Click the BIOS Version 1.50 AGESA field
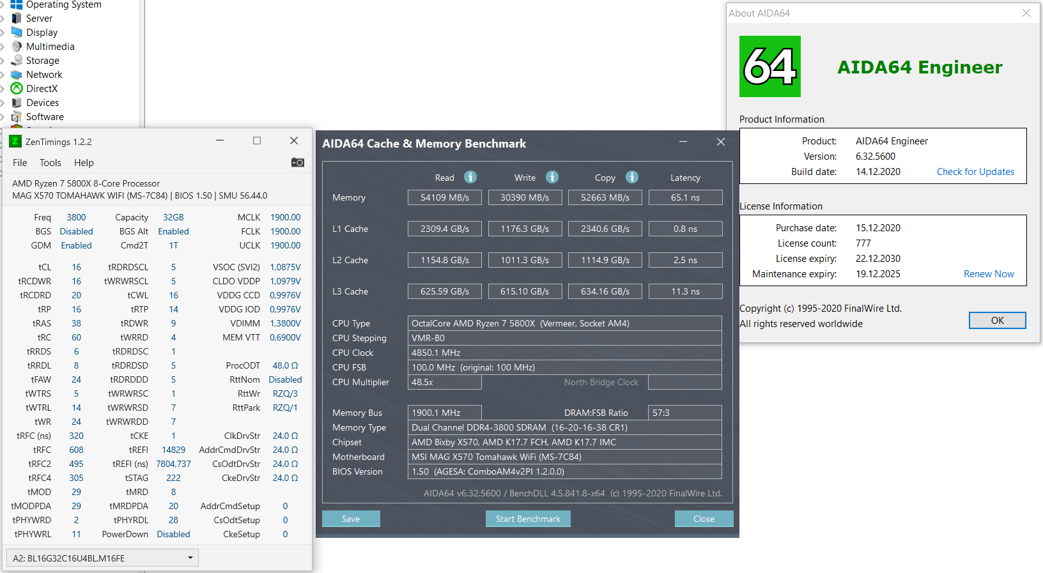Viewport: 1043px width, 573px height. tap(565, 471)
